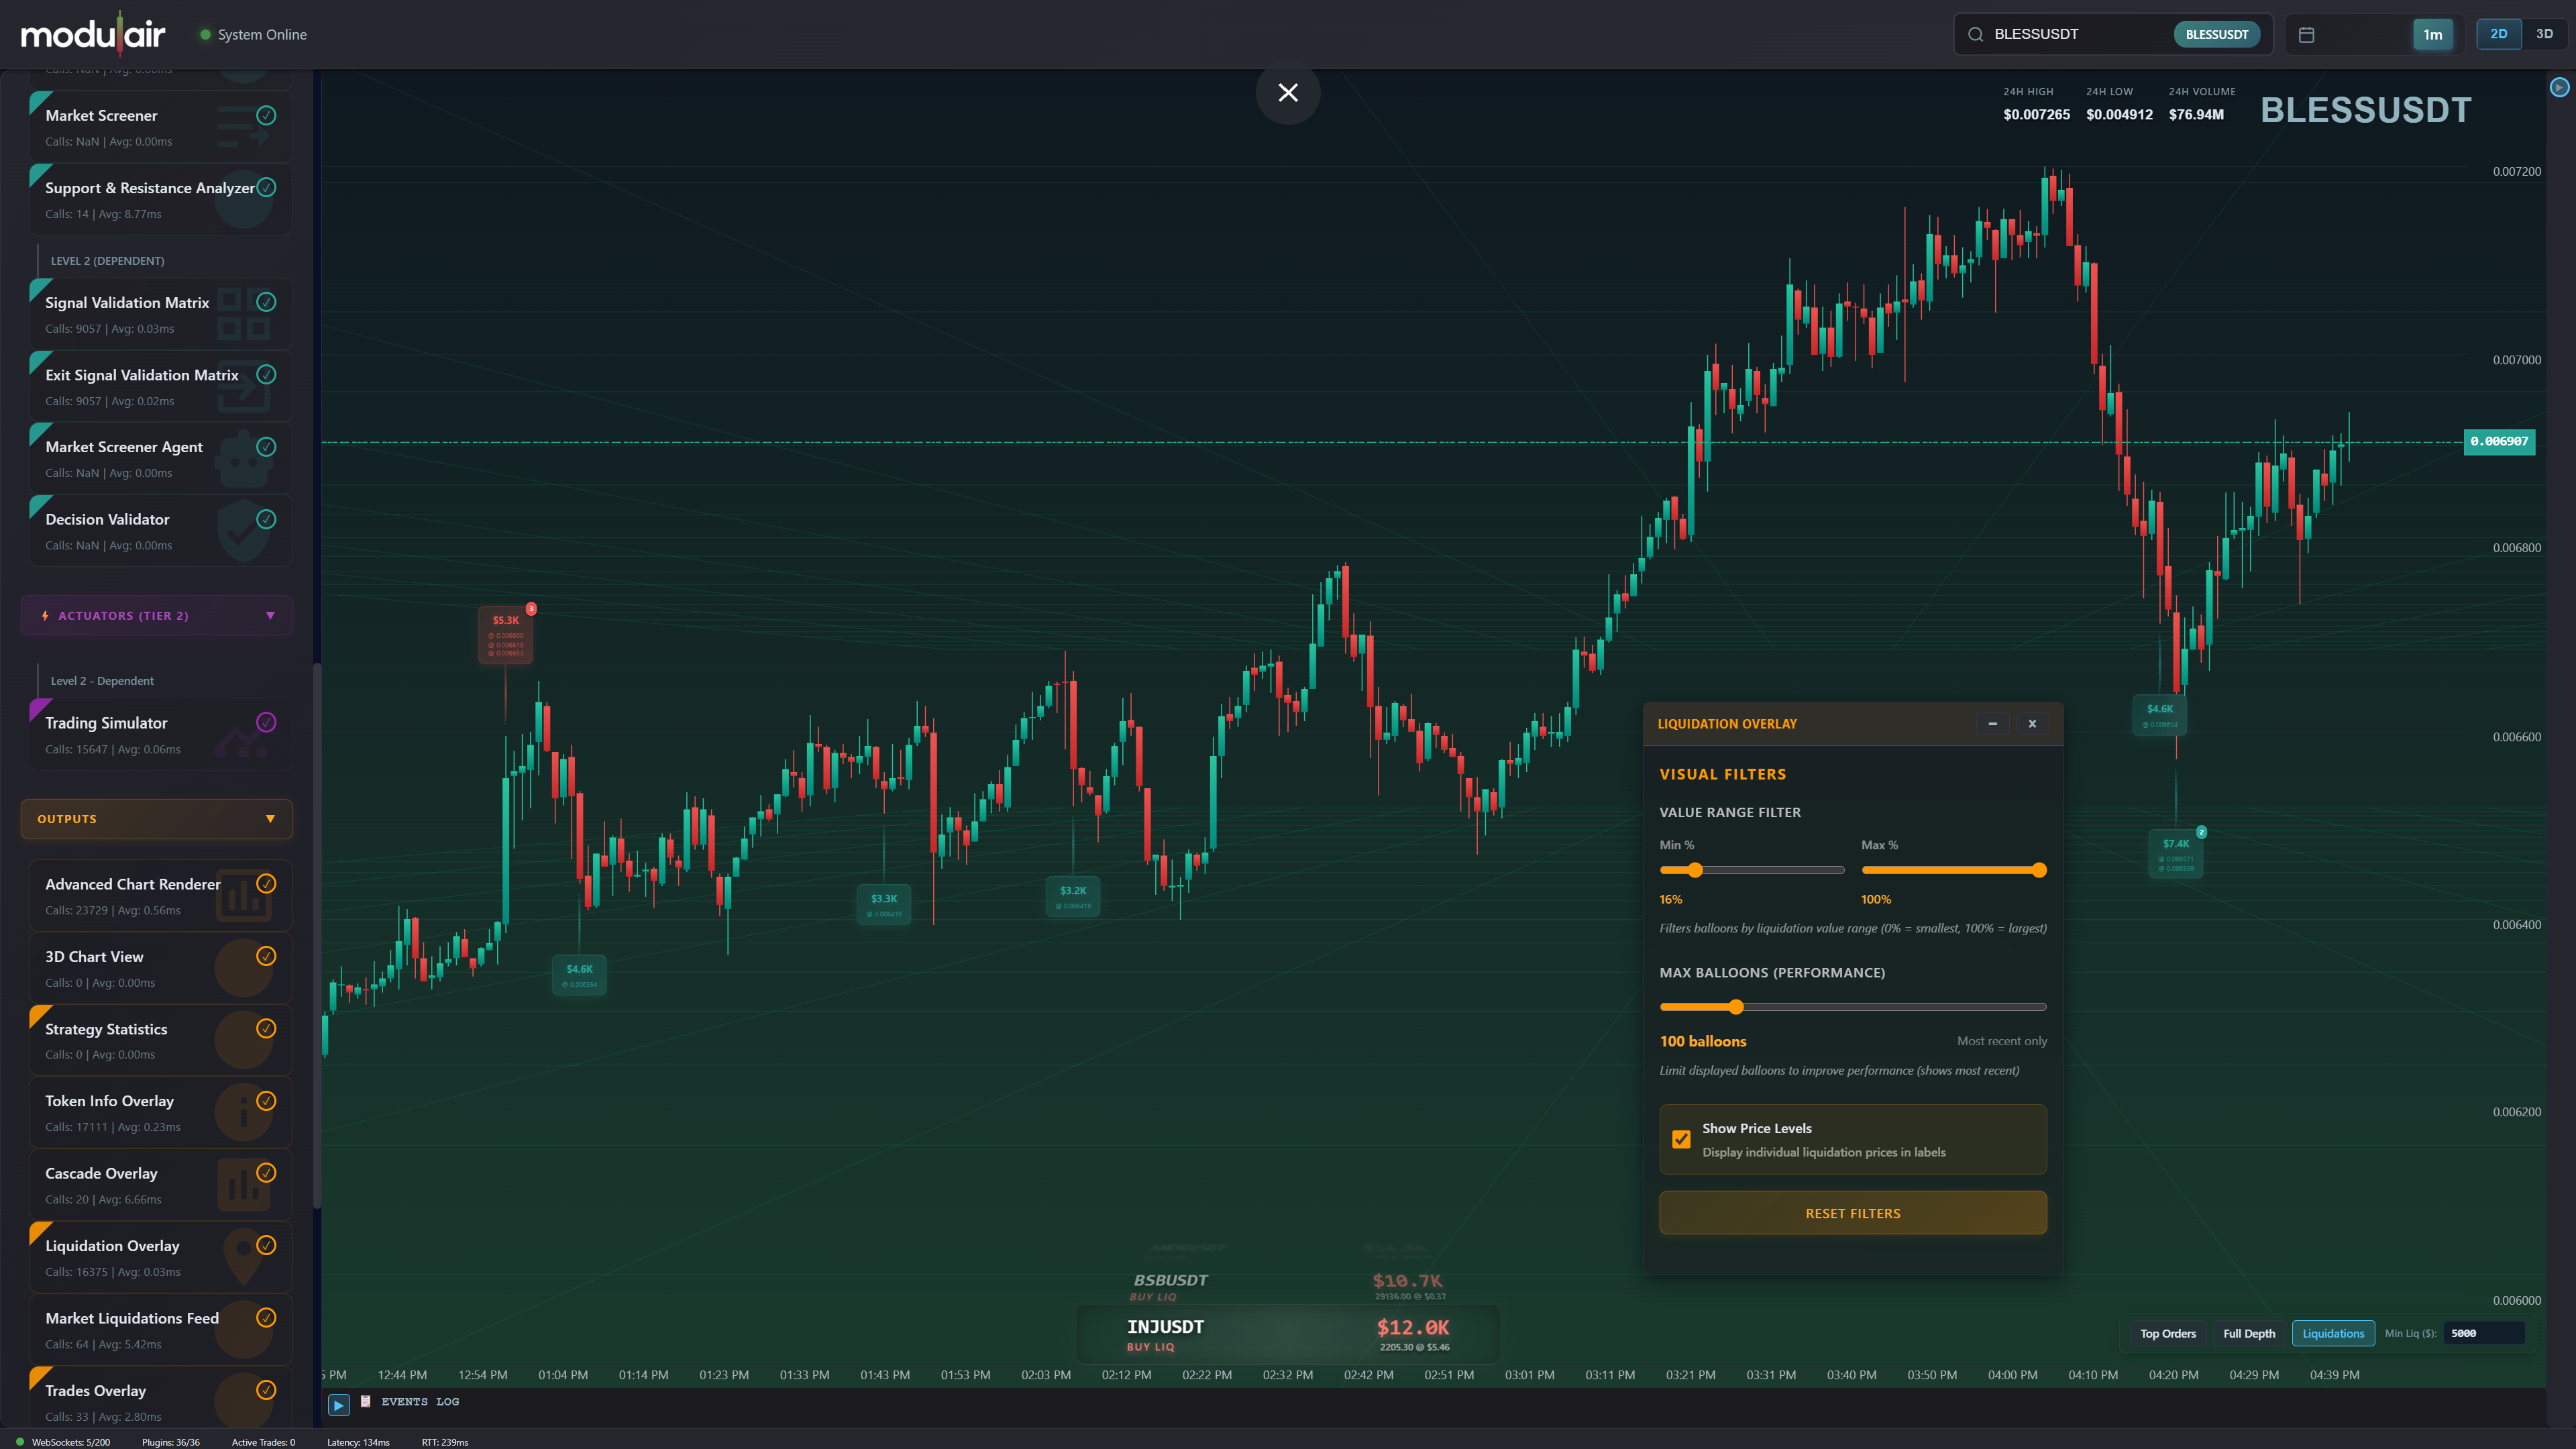Click the INJUSDT Buy Liq feed entry
Image resolution: width=2576 pixels, height=1449 pixels.
pos(1288,1335)
